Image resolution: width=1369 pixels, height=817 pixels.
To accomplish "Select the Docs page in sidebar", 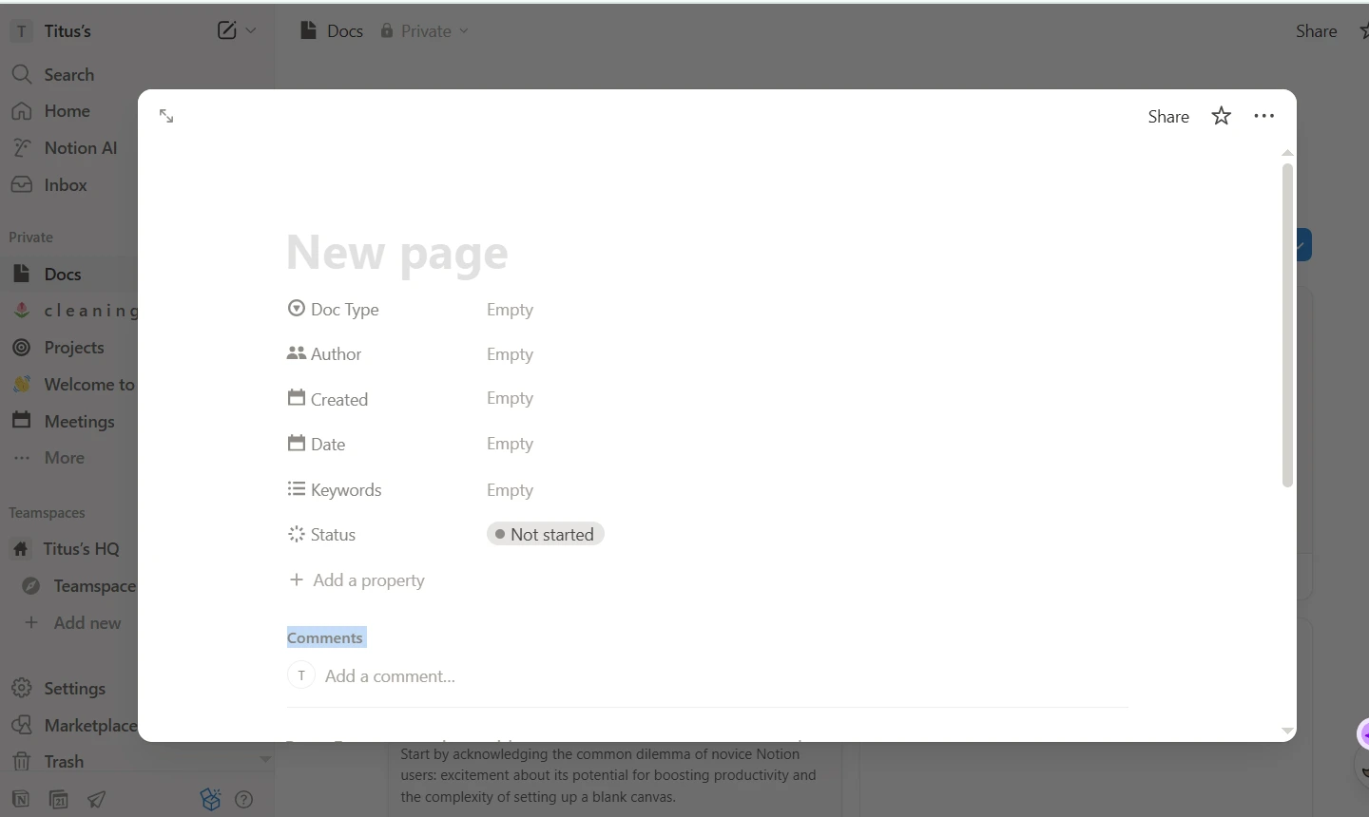I will [x=62, y=275].
